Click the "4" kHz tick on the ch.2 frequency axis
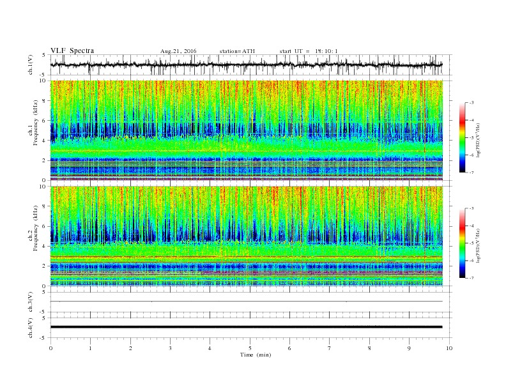This screenshot has width=506, height=391. [x=44, y=247]
